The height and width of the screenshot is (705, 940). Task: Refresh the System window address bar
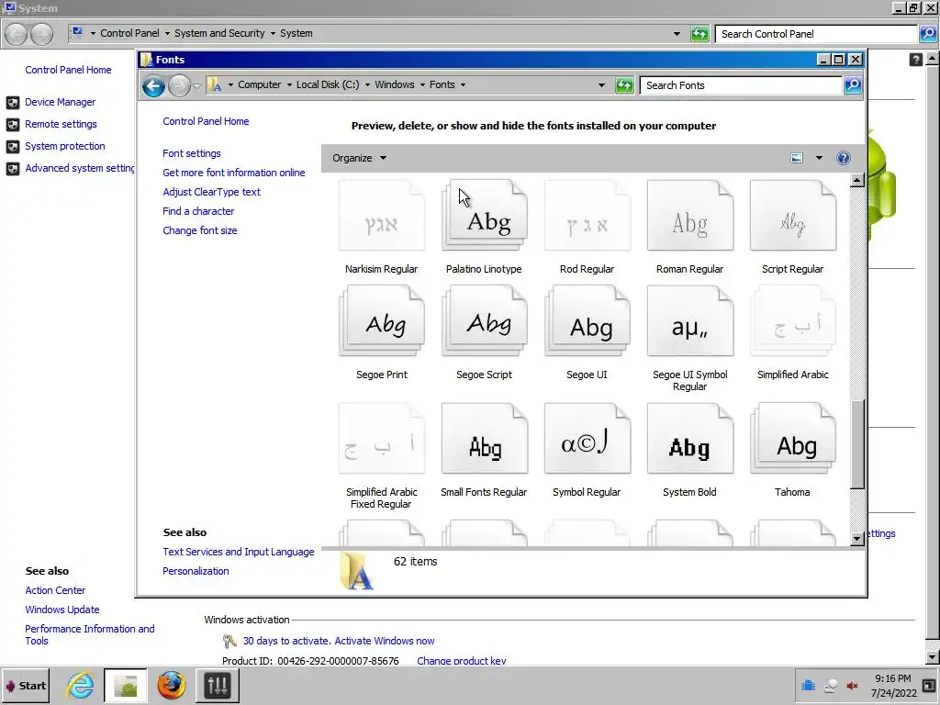pos(699,34)
